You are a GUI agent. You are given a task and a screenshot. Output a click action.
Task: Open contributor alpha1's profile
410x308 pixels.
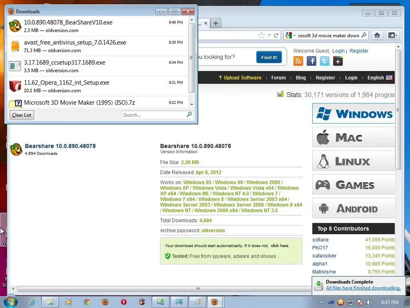tap(320, 264)
